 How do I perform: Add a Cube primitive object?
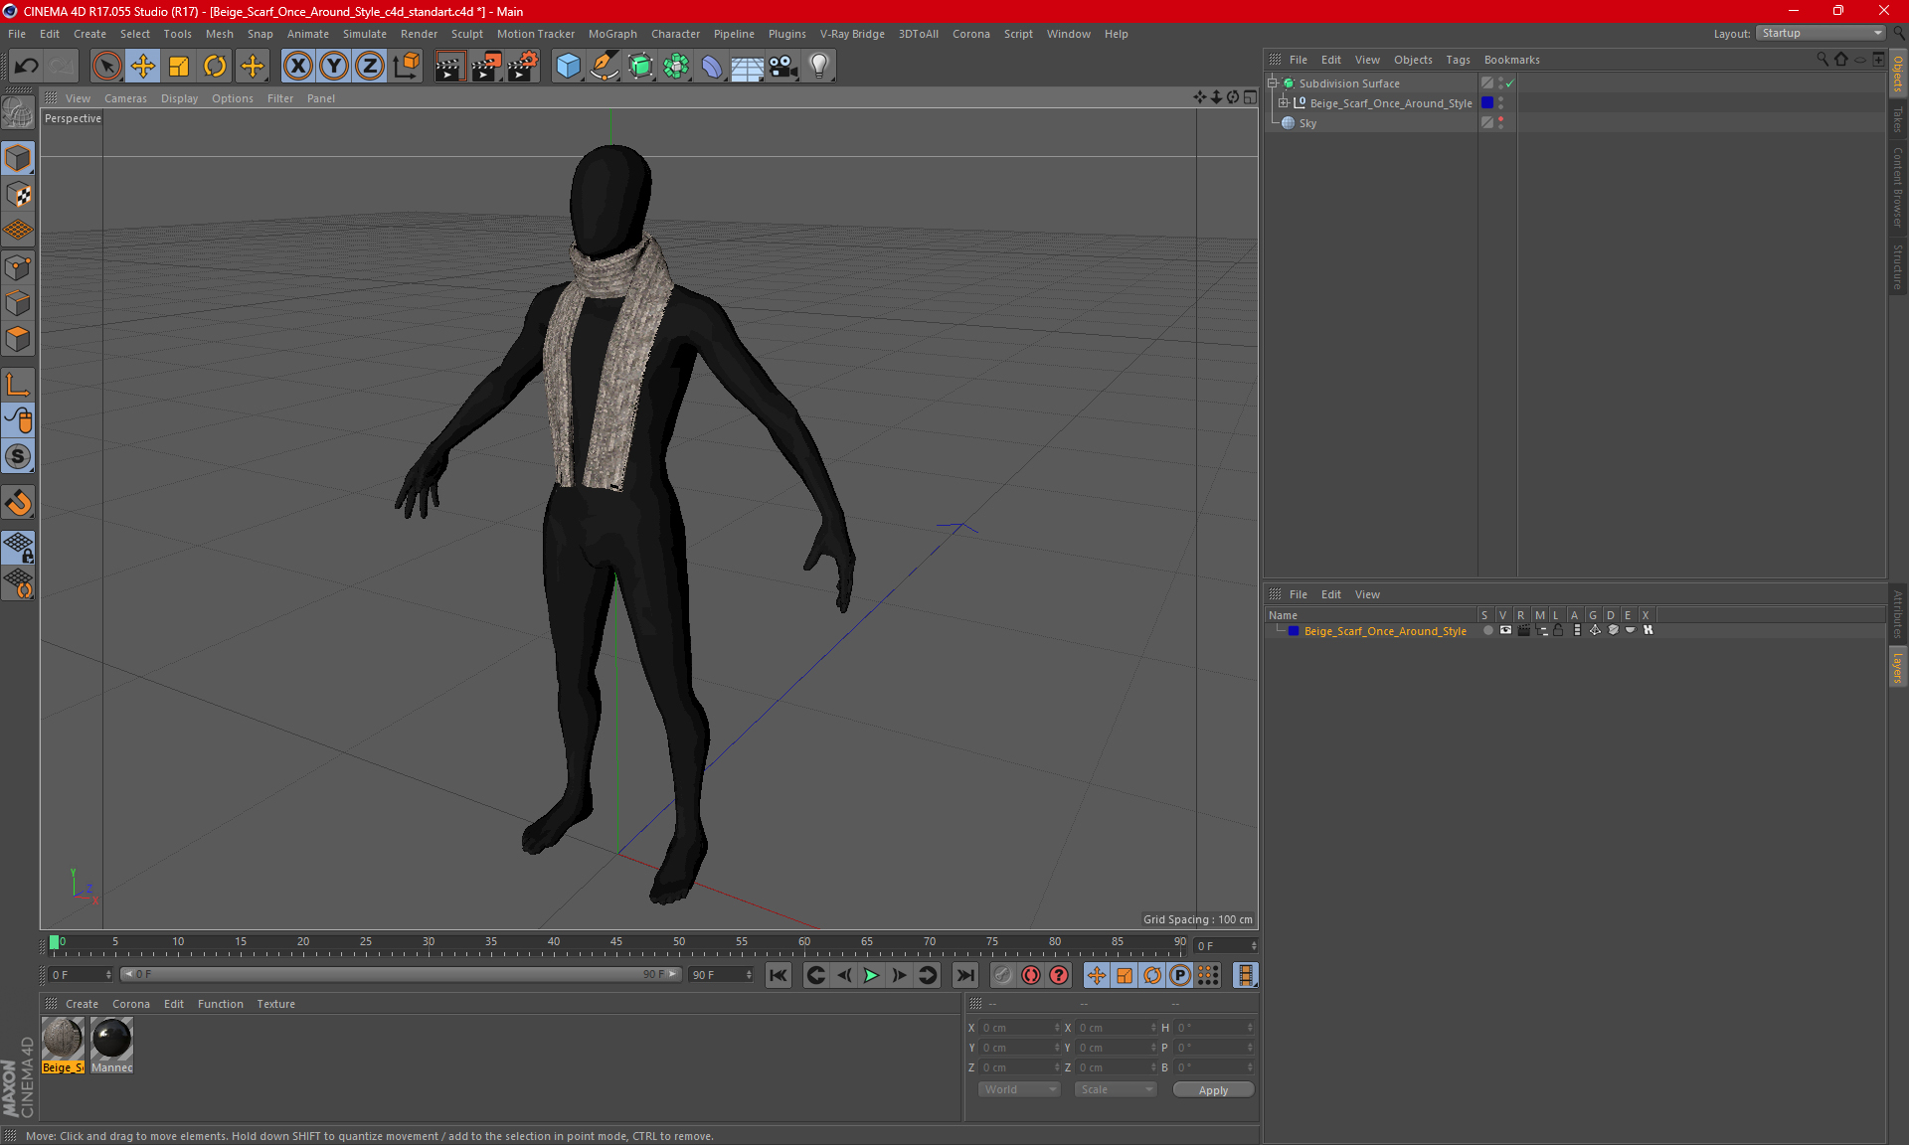click(568, 67)
